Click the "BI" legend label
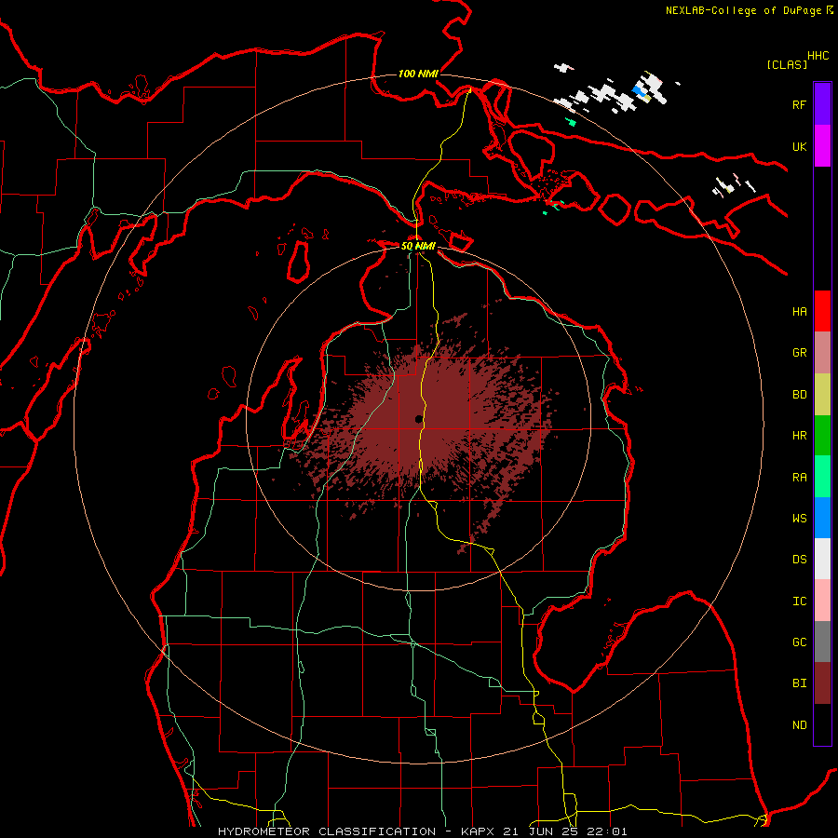 click(799, 683)
